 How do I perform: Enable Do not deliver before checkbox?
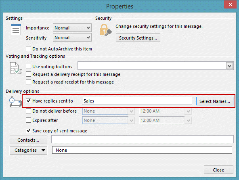pyautogui.click(x=28, y=111)
